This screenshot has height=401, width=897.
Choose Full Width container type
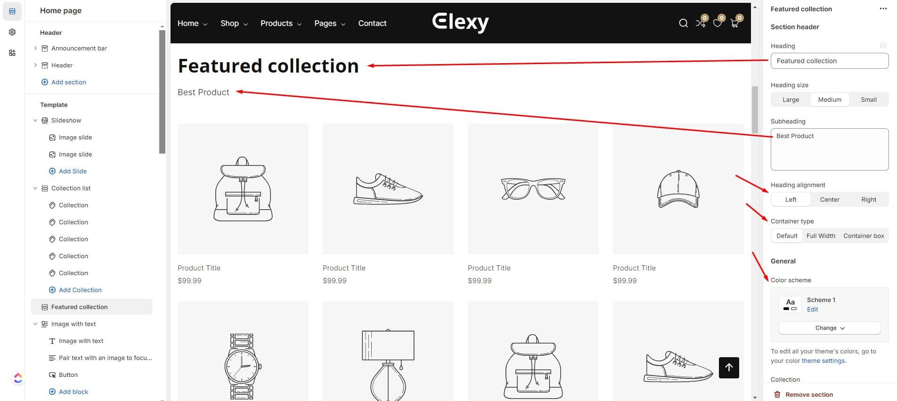821,236
